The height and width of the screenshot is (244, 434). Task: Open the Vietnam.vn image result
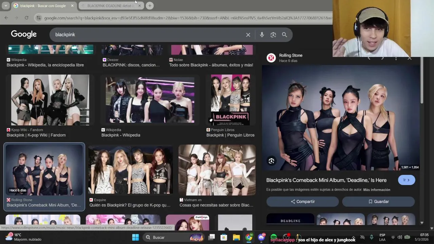[x=217, y=170]
